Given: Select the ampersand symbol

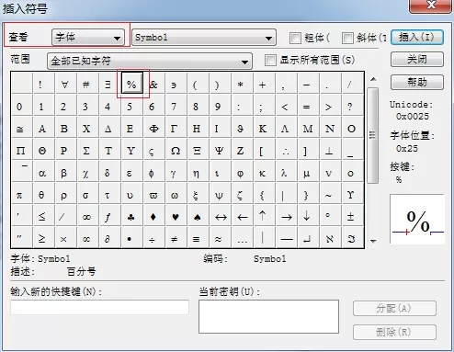Looking at the screenshot, I should click(x=153, y=84).
